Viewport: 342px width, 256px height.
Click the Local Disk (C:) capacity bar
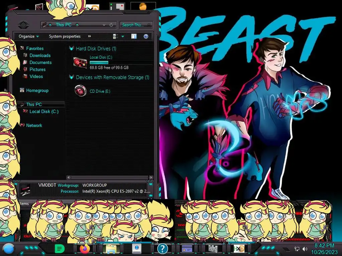click(99, 62)
